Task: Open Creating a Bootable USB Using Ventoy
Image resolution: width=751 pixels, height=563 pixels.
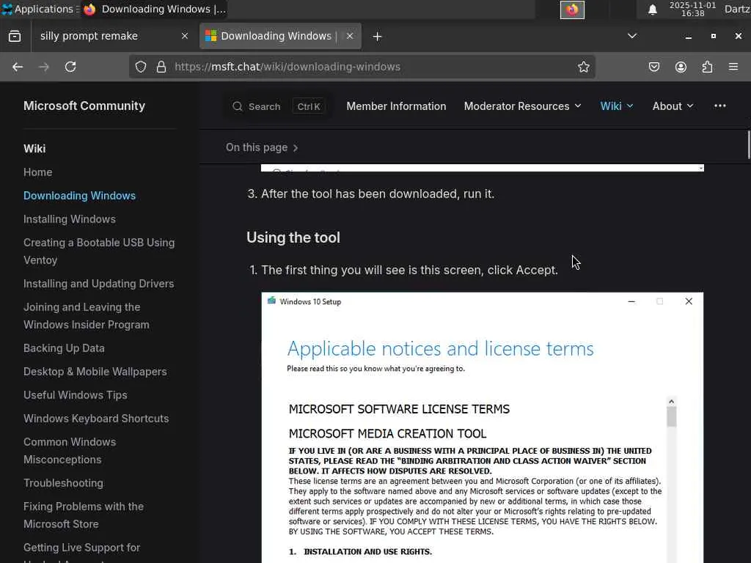Action: click(99, 251)
